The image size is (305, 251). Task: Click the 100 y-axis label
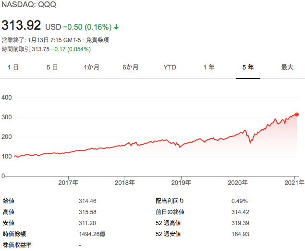click(7, 156)
